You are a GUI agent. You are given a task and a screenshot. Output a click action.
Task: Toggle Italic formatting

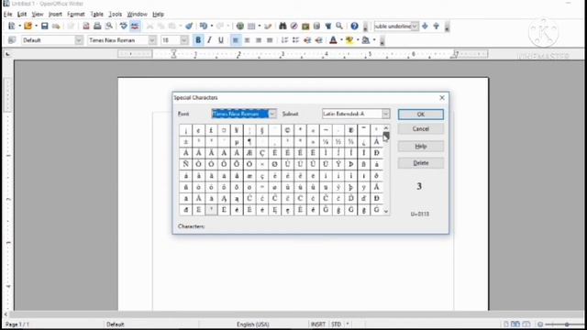click(209, 40)
